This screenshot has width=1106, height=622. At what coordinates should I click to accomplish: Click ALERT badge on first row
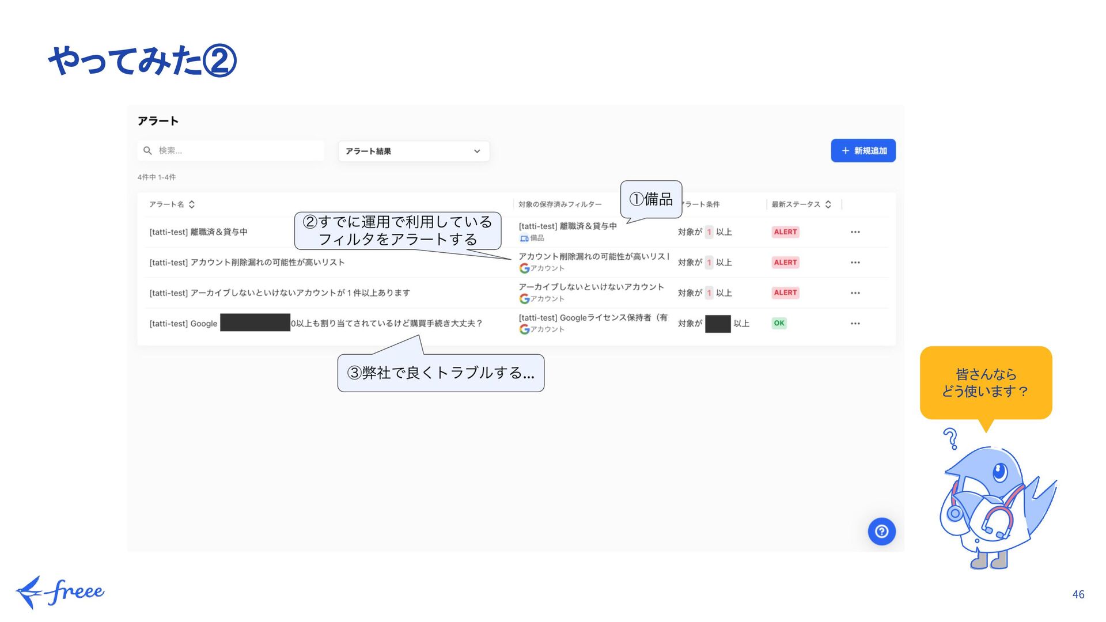(785, 232)
